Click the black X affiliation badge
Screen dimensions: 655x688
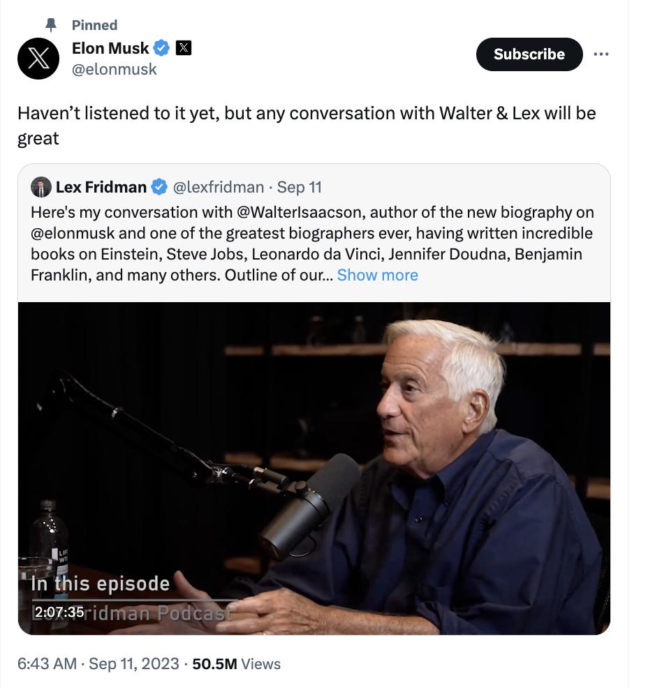tap(183, 48)
